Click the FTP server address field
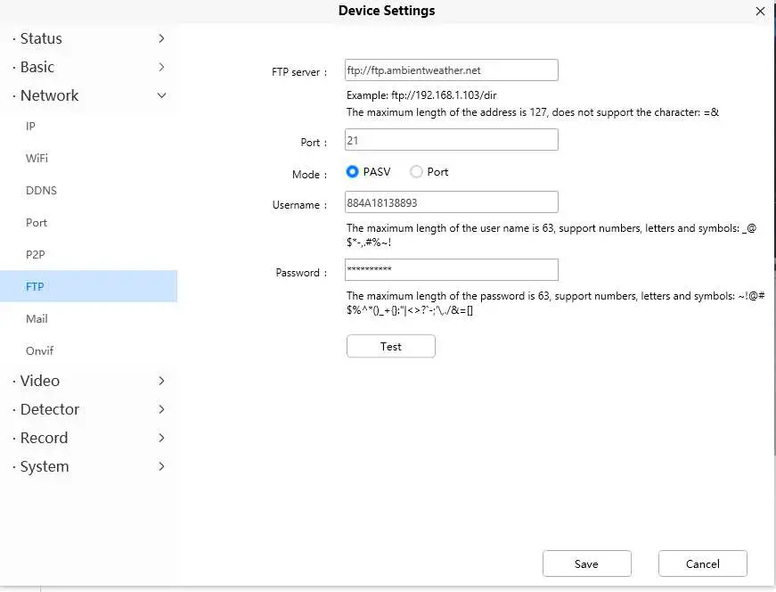This screenshot has height=592, width=776. click(x=451, y=70)
